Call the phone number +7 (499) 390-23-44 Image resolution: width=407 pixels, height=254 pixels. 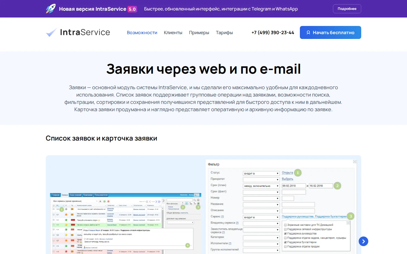point(273,32)
